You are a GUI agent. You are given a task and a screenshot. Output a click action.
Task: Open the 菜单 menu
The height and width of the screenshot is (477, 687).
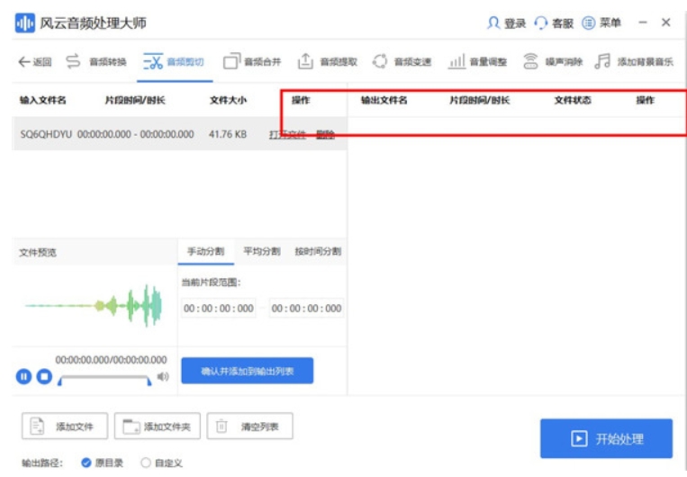601,22
